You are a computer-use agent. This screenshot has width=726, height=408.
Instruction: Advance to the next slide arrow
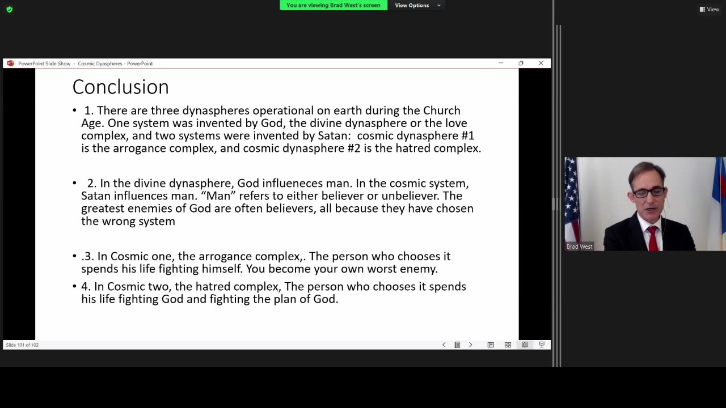[470, 345]
